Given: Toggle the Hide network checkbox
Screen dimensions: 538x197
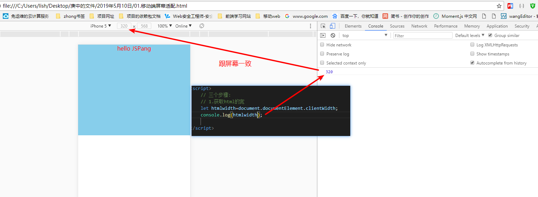Looking at the screenshot, I should click(322, 45).
